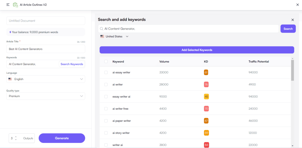Image resolution: width=302 pixels, height=148 pixels.
Task: Open the Language English dropdown
Action: tap(46, 79)
